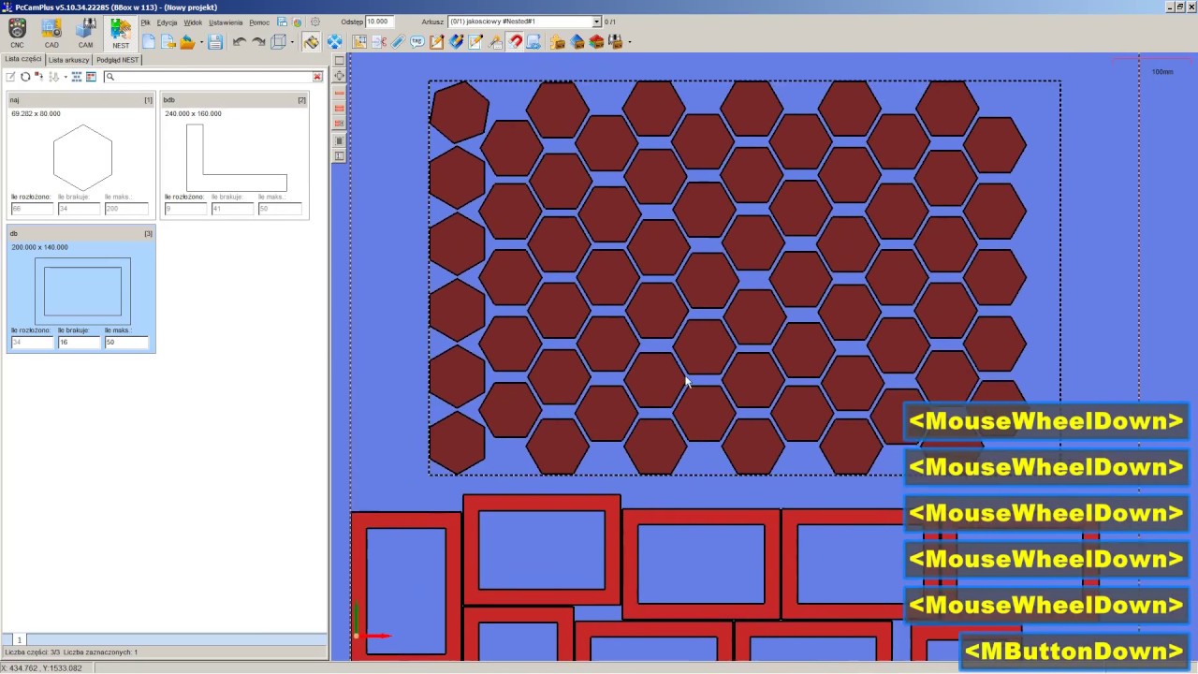Click the save diskette icon
Image resolution: width=1198 pixels, height=674 pixels.
pyautogui.click(x=215, y=42)
